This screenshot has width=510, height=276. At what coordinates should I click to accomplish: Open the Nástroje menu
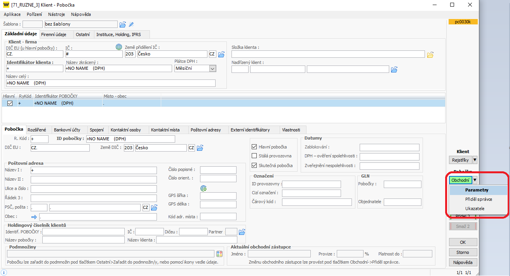click(x=56, y=14)
